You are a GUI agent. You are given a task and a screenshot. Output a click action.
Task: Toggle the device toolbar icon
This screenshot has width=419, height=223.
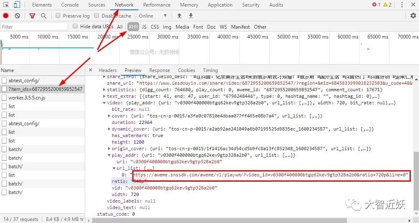pyautogui.click(x=17, y=5)
